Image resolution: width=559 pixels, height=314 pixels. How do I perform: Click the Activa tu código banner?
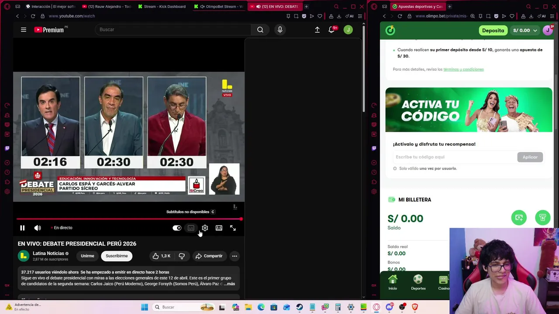[x=469, y=110]
